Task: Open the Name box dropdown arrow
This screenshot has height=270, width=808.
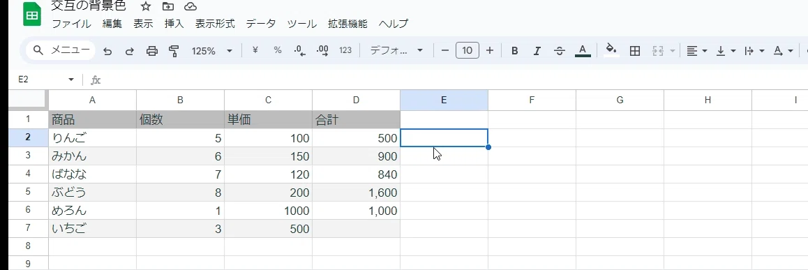Action: [x=71, y=80]
